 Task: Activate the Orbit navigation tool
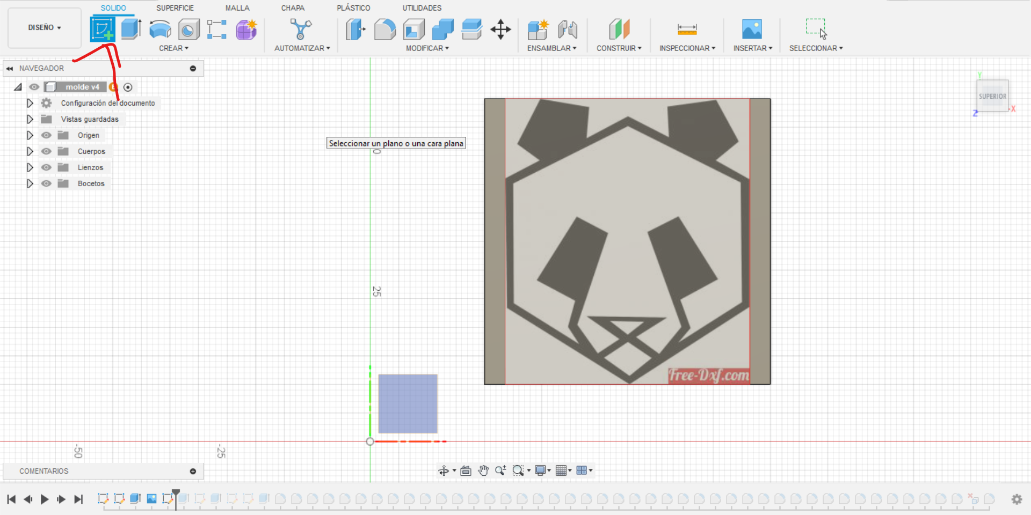444,470
